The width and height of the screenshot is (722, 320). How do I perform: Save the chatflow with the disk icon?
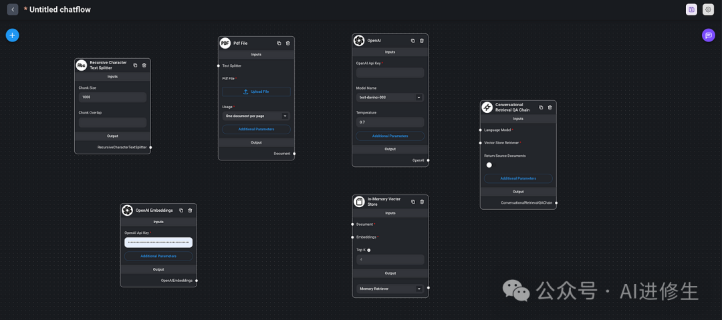point(691,9)
